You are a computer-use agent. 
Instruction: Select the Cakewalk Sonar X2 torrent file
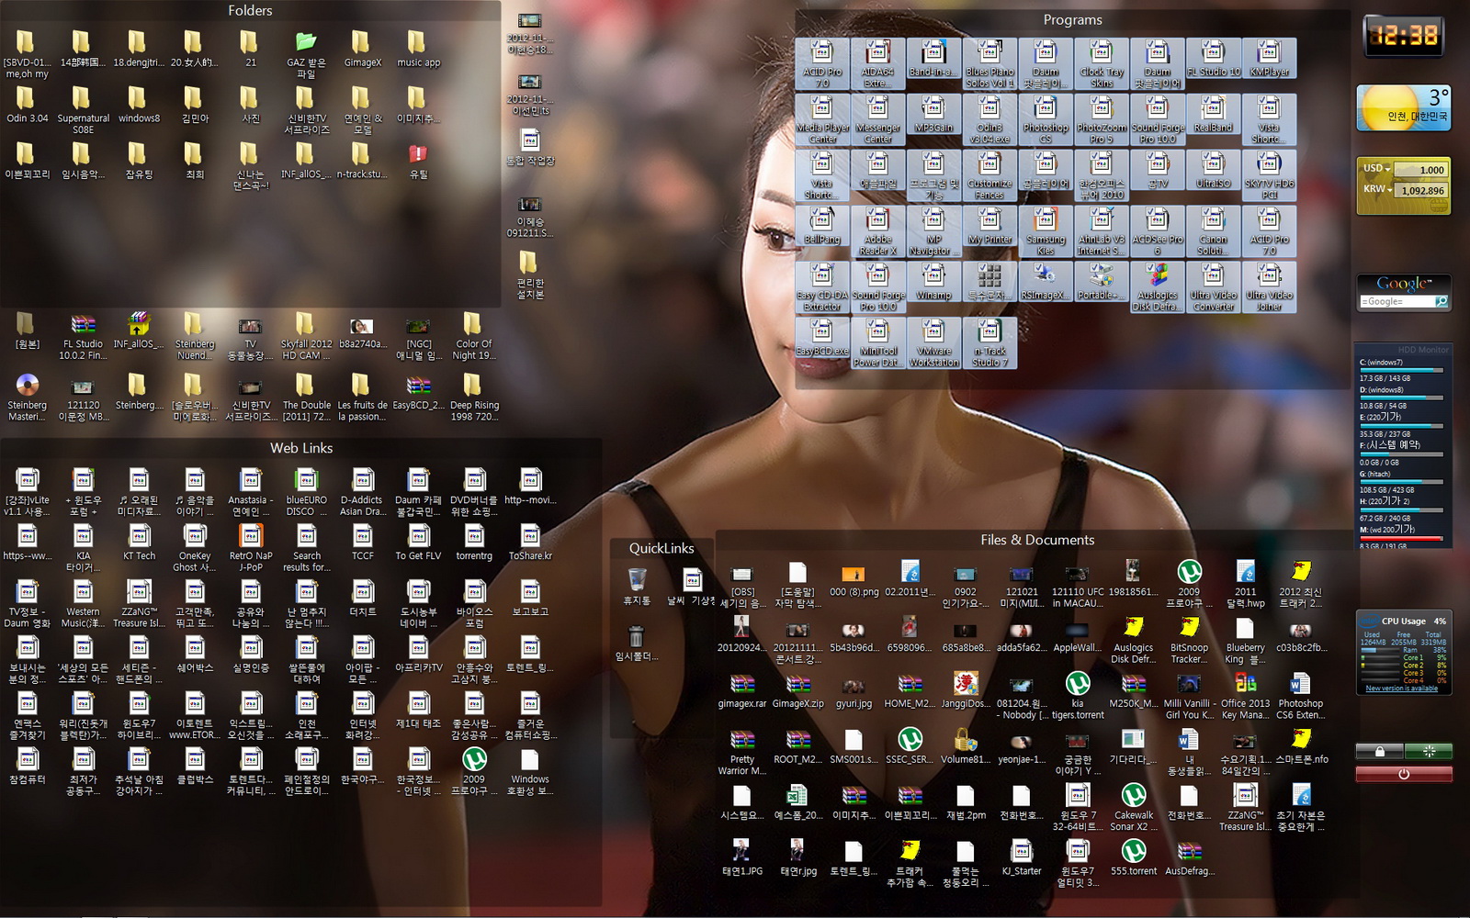(1134, 807)
